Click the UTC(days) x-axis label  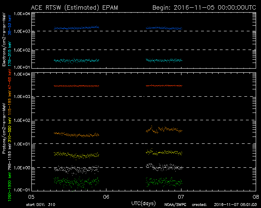click(143, 202)
